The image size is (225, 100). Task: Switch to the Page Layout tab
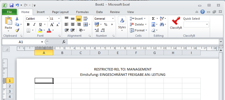point(60,12)
